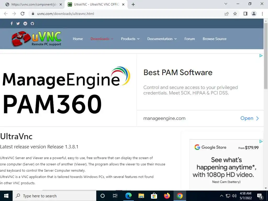
Task: Reload the page with the refresh icon
Action: point(23,14)
